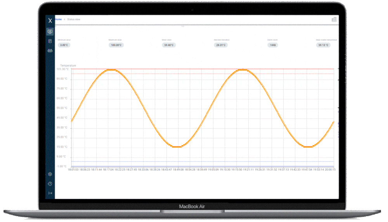Click the 101.00 °C axis label
The width and height of the screenshot is (388, 222).
tap(62, 69)
